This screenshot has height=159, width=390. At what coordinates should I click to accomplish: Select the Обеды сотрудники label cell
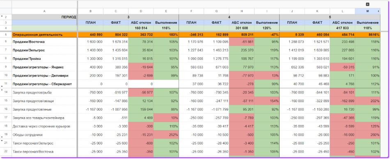point(44,135)
